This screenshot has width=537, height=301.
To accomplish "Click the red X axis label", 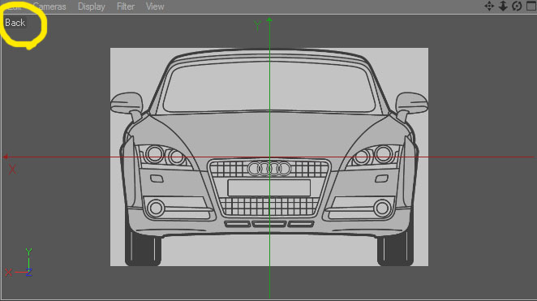I will click(x=12, y=170).
